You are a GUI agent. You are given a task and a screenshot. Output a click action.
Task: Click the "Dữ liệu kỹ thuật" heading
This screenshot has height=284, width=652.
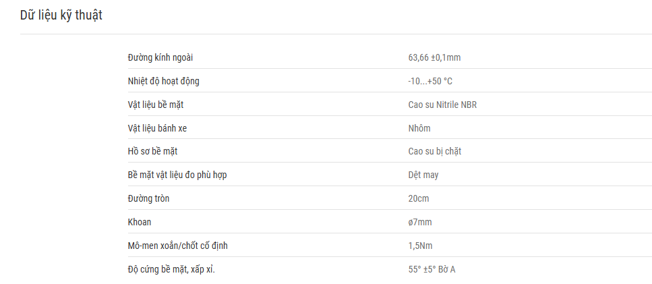pos(61,16)
